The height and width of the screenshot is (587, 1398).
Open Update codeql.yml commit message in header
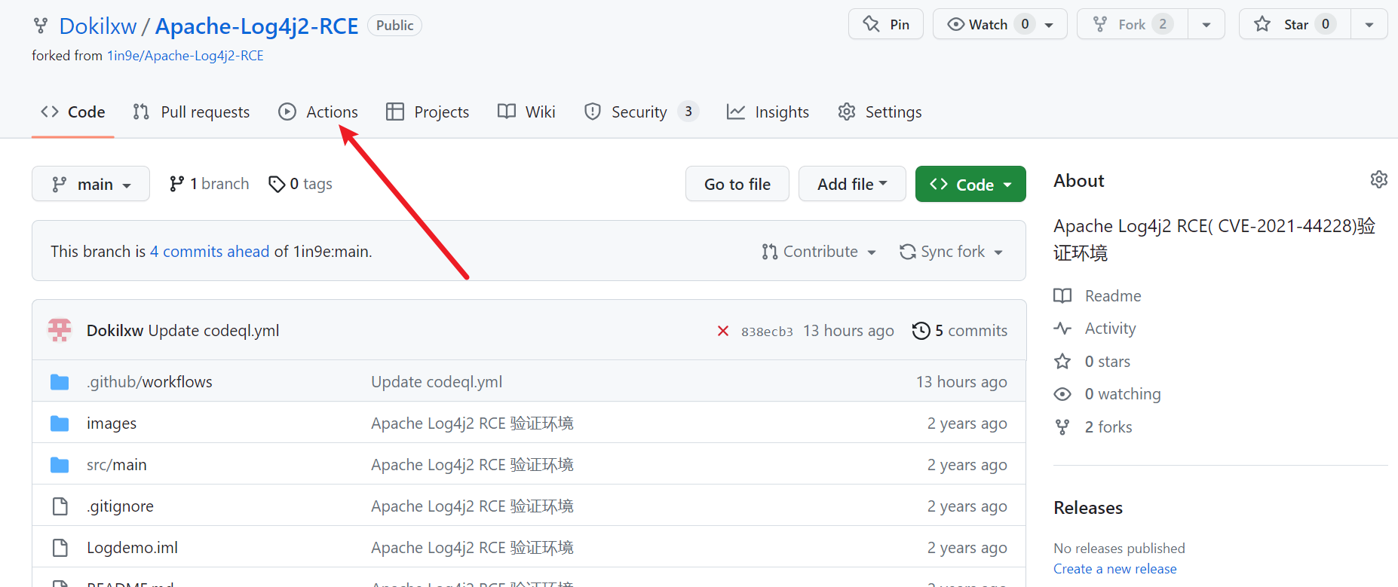pyautogui.click(x=214, y=331)
